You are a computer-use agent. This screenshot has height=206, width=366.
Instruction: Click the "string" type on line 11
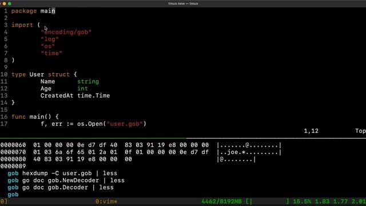(88, 81)
